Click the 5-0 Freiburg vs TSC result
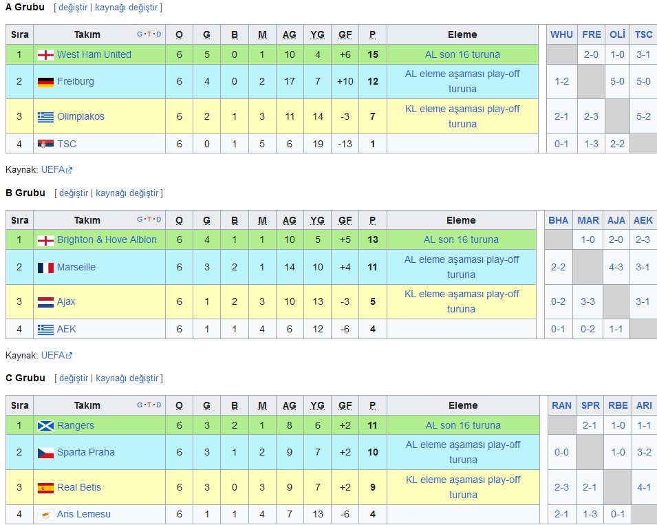Viewport: 657px width, 525px height. coord(643,81)
